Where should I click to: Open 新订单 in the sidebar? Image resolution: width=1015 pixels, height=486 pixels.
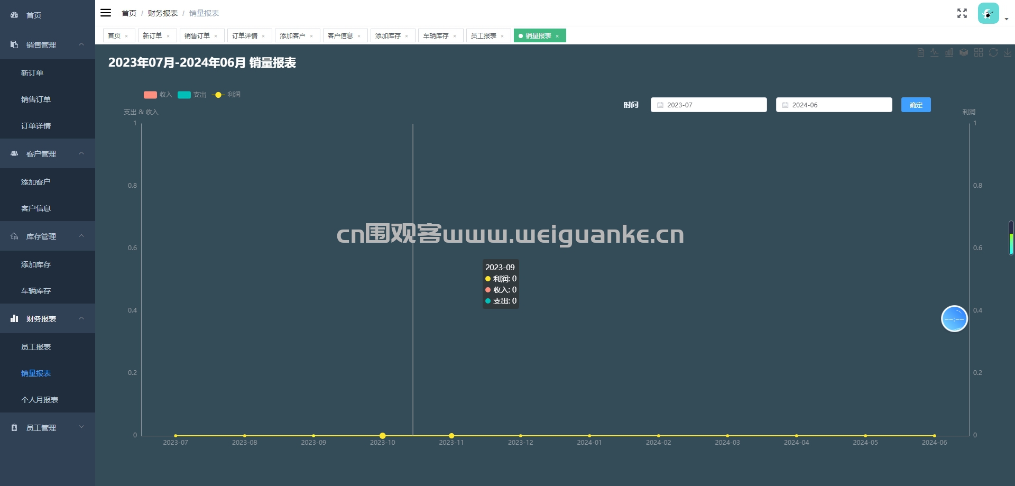48,73
